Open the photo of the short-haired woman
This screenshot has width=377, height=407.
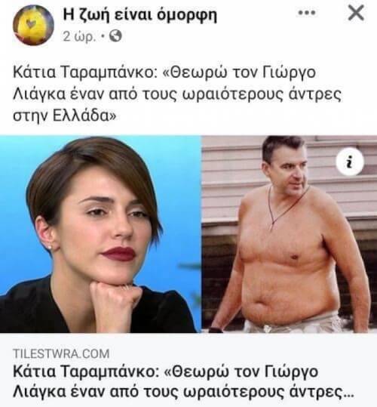(100, 234)
